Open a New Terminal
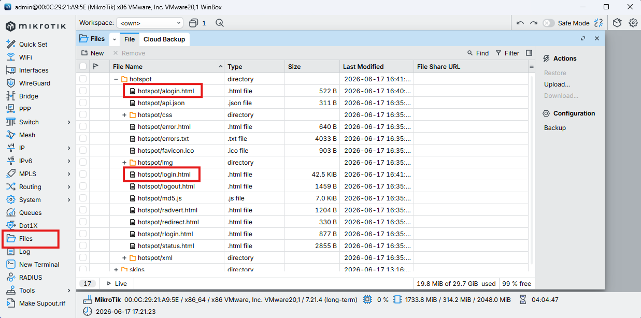Screen dimensions: 641x318 coord(39,265)
